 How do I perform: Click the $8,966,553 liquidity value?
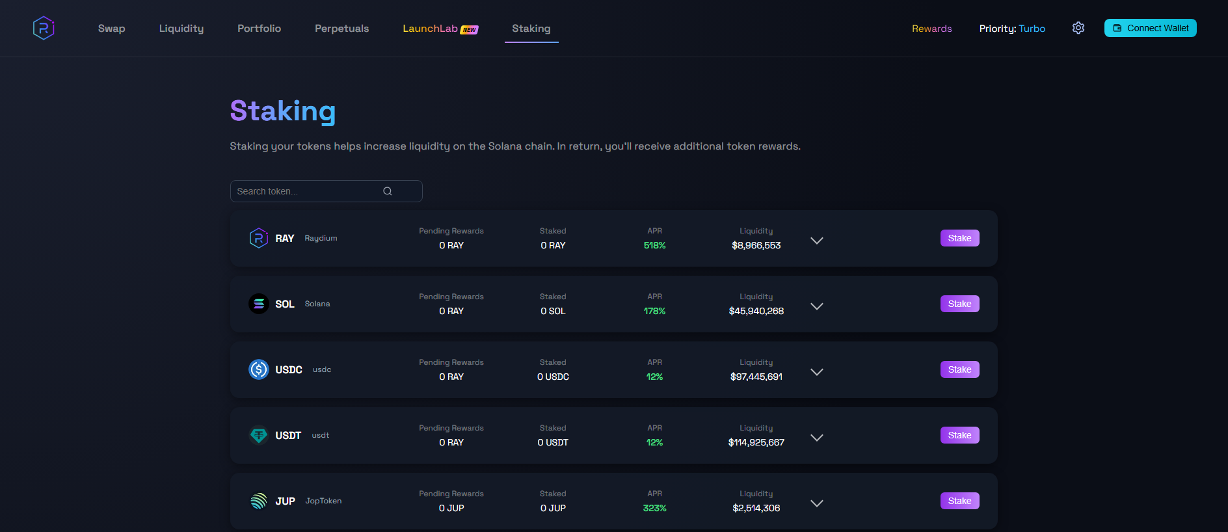756,245
